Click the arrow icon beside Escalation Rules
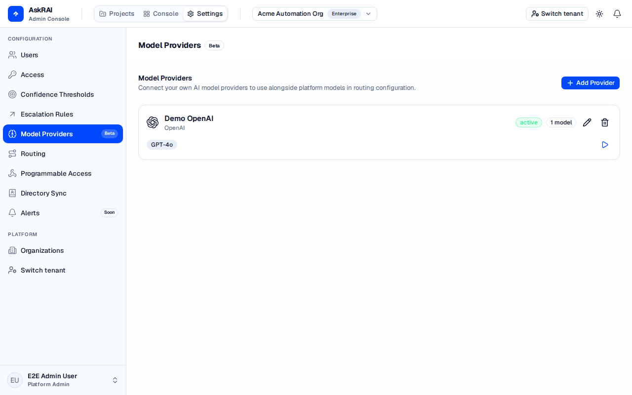Image resolution: width=632 pixels, height=395 pixels. tap(12, 114)
